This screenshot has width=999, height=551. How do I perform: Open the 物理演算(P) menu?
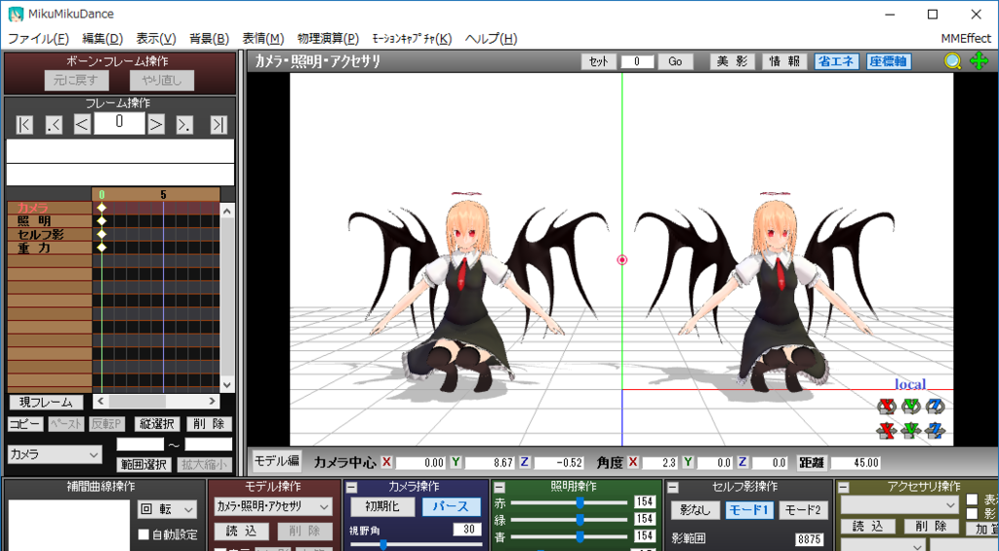(328, 39)
